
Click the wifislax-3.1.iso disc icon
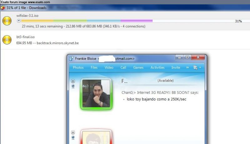pyautogui.click(x=7, y=21)
